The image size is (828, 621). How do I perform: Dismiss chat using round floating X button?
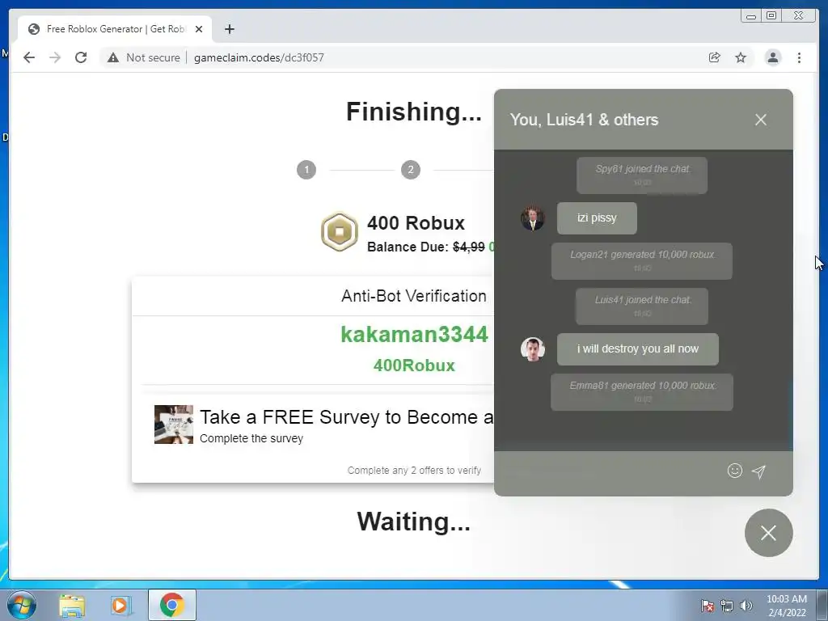768,533
